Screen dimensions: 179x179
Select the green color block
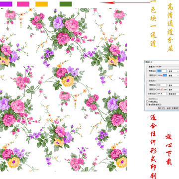66,4
